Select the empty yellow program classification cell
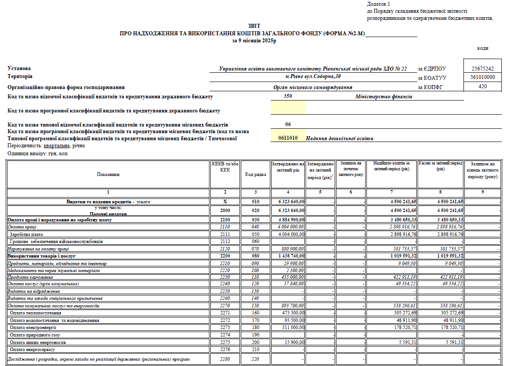Viewport: 508px width, 366px height. [288, 107]
